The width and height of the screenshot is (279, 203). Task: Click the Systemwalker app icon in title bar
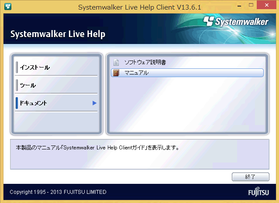click(x=8, y=7)
